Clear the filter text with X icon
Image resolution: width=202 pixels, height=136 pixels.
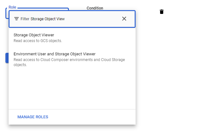[124, 19]
